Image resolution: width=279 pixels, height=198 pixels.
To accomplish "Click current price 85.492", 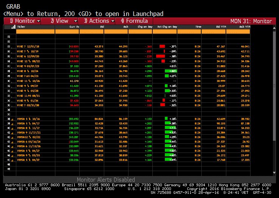I will [74, 119].
